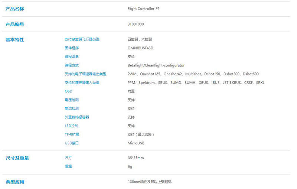Screen dimensions: 297x189
Task: Select the 支持的电子调速器输出类型 label
Action: point(85,74)
